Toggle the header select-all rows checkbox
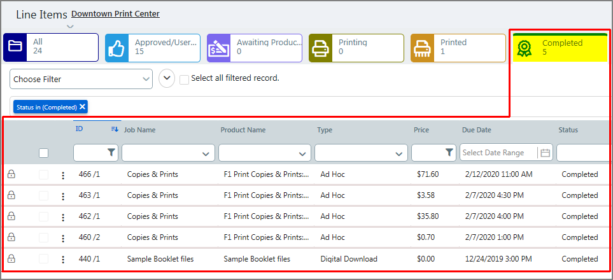The image size is (613, 280). (x=43, y=153)
